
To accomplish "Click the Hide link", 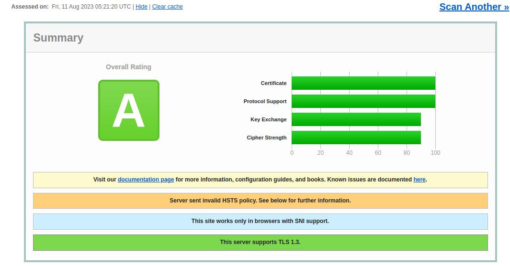I will click(x=141, y=7).
